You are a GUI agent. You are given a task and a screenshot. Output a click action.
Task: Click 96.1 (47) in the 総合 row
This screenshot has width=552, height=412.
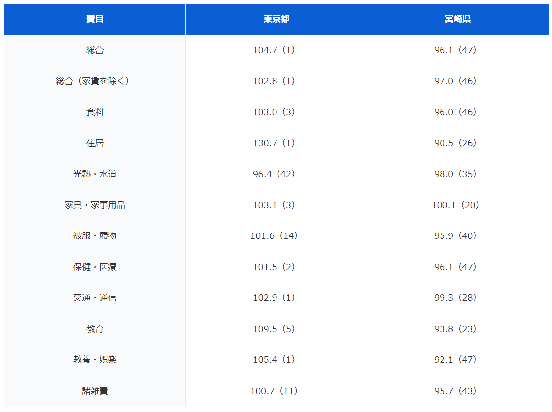click(x=457, y=50)
